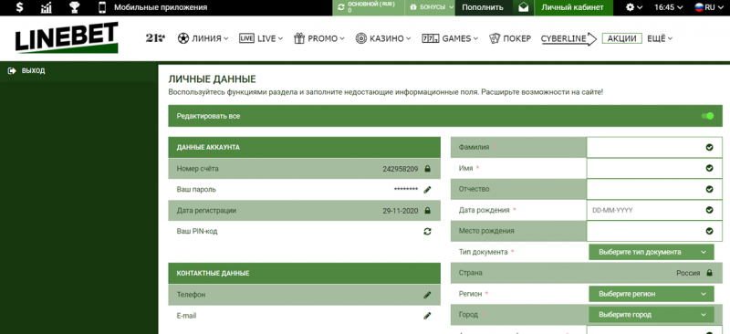Screen dimensions: 730x334
Task: Edit Телефон with pencil icon
Action: pyautogui.click(x=427, y=295)
